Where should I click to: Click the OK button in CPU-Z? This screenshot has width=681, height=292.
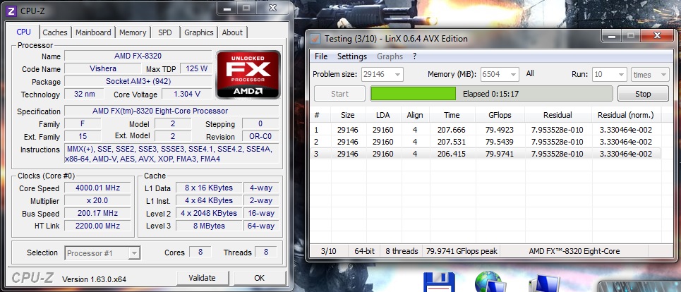[259, 278]
